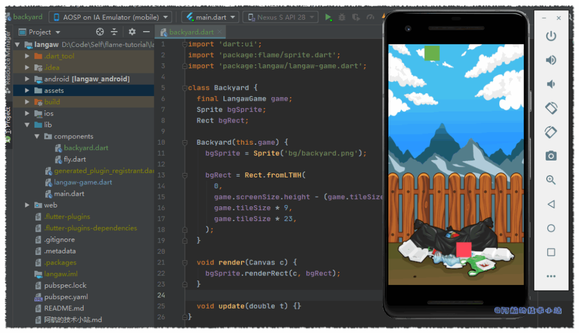Take an emulator screenshot with the camera icon
Image resolution: width=579 pixels, height=333 pixels.
point(551,155)
